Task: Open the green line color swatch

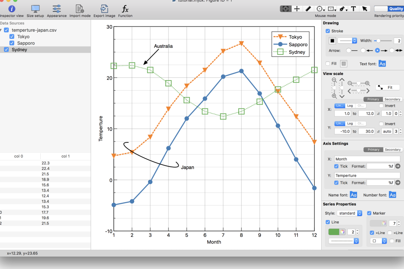Action: coord(337,232)
